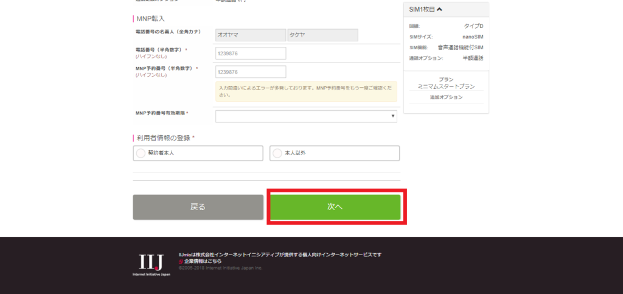This screenshot has width=623, height=294.
Task: Click the ミニマムスタートプラン text
Action: click(446, 86)
